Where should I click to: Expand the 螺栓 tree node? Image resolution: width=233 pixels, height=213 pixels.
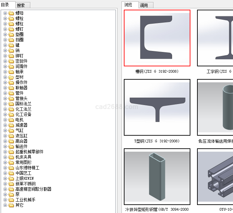tap(5, 18)
